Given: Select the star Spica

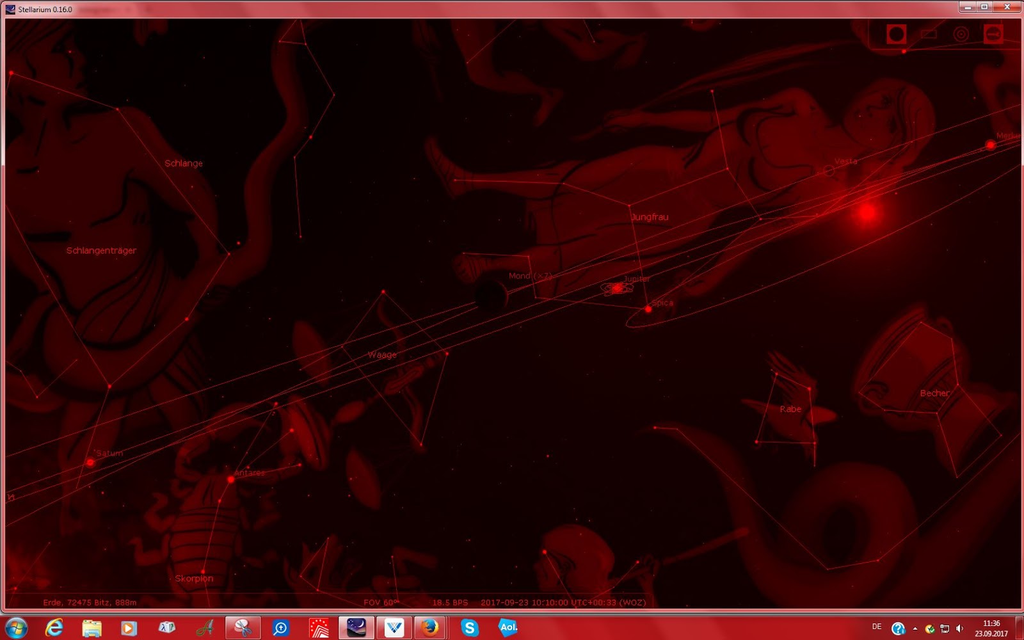Looking at the screenshot, I should tap(648, 309).
